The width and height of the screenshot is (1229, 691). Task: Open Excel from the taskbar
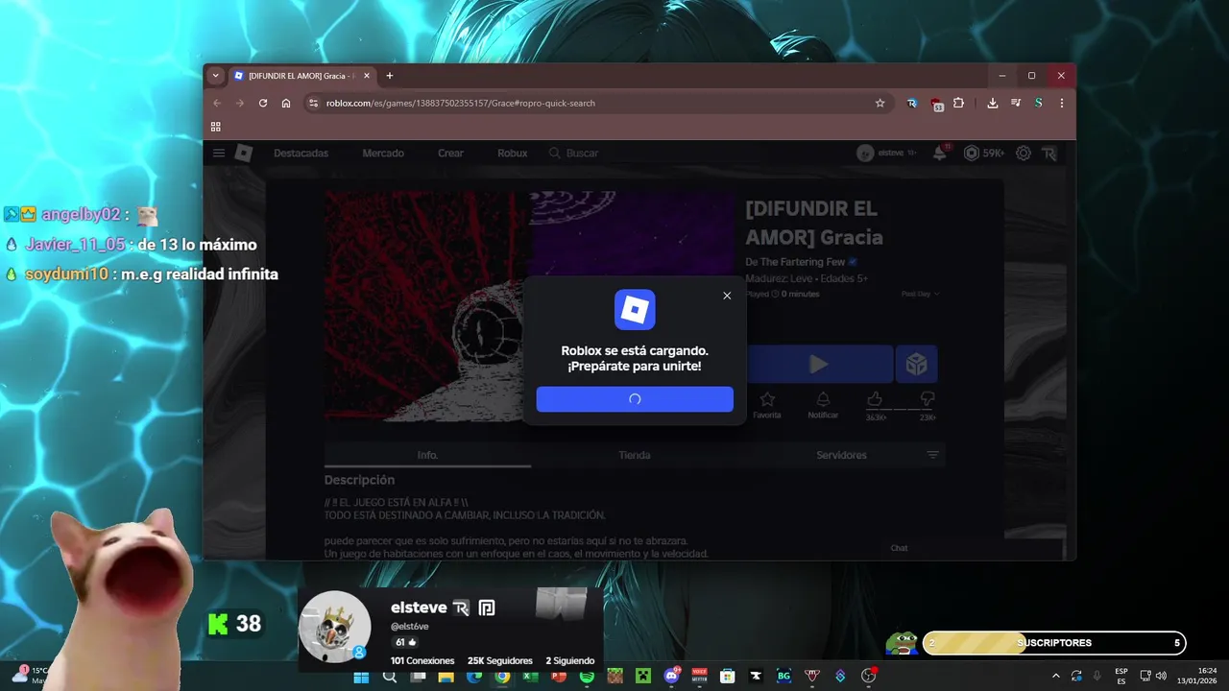coord(530,677)
